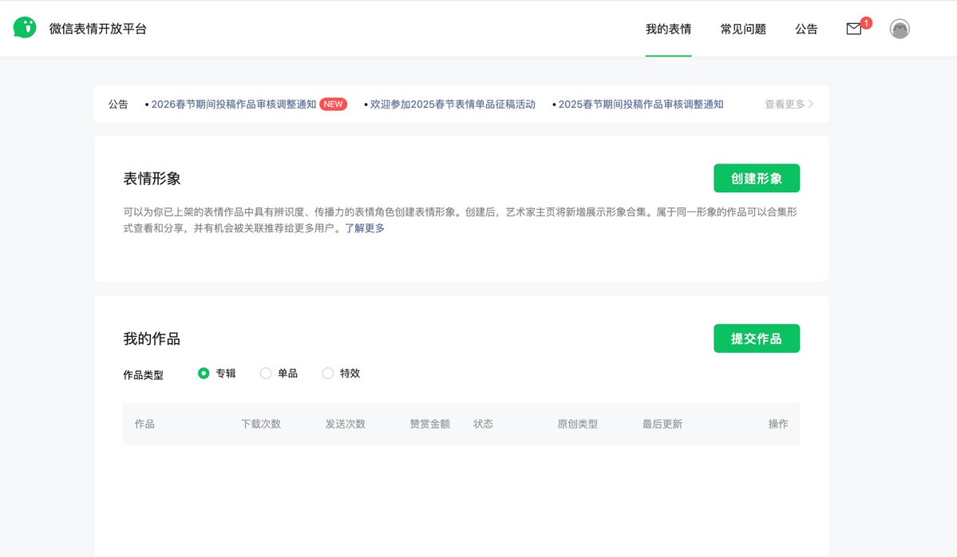Click the 下载次数 column header
This screenshot has height=557, width=957.
pyautogui.click(x=261, y=424)
